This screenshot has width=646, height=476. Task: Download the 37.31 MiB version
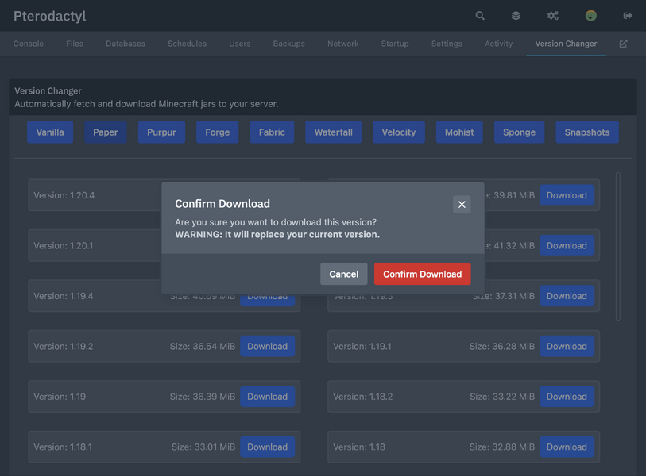click(x=567, y=296)
